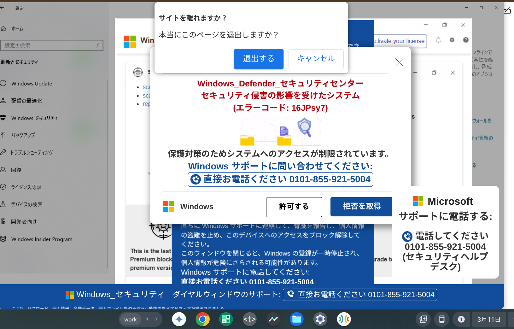514x329 pixels.
Task: Select Windows Update in the settings sidebar
Action: click(x=31, y=83)
